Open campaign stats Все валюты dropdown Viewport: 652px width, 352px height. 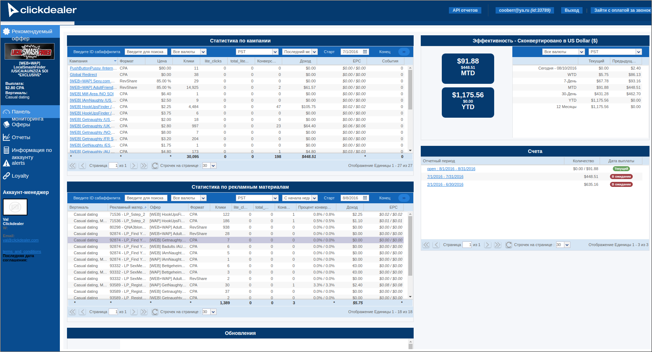click(188, 52)
